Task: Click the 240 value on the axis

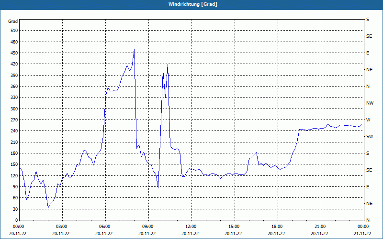Action: click(14, 131)
